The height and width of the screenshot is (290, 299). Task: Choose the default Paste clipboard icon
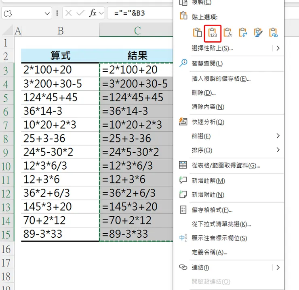pos(197,32)
